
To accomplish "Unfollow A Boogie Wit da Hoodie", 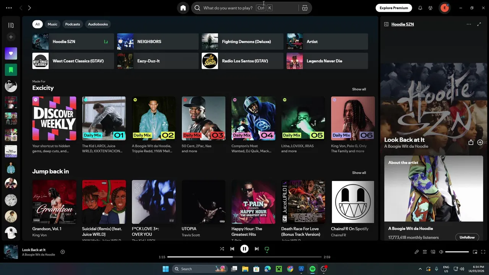I will coord(467,237).
